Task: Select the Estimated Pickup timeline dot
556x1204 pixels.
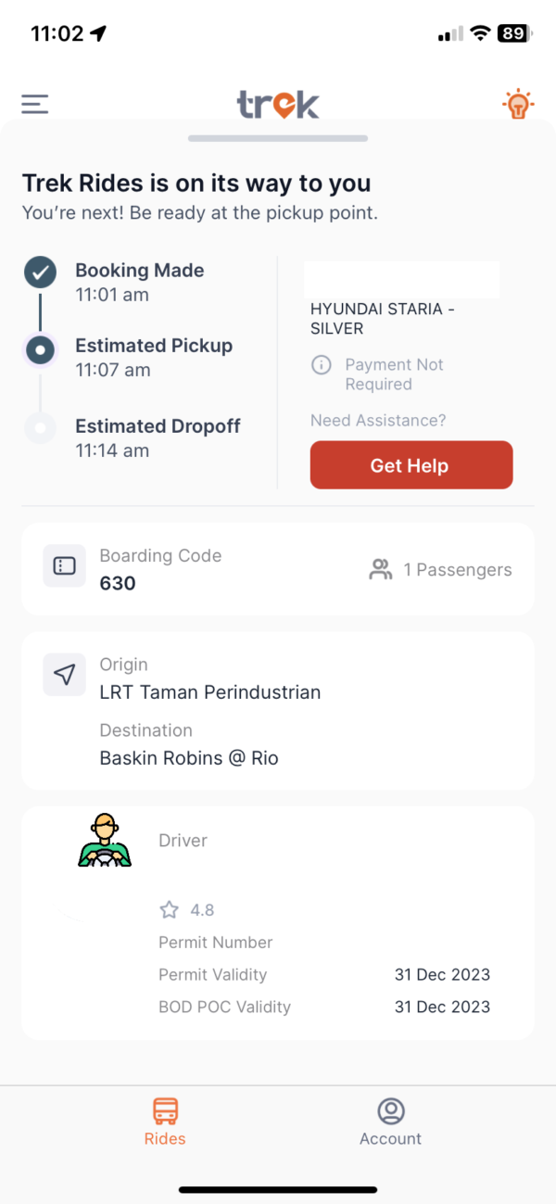Action: click(39, 350)
